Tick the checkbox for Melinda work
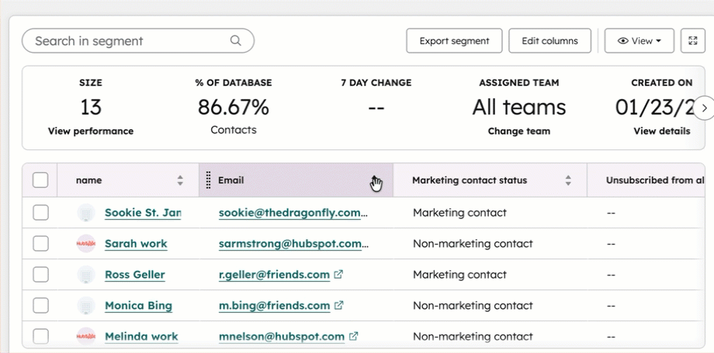The height and width of the screenshot is (353, 714). pos(40,336)
